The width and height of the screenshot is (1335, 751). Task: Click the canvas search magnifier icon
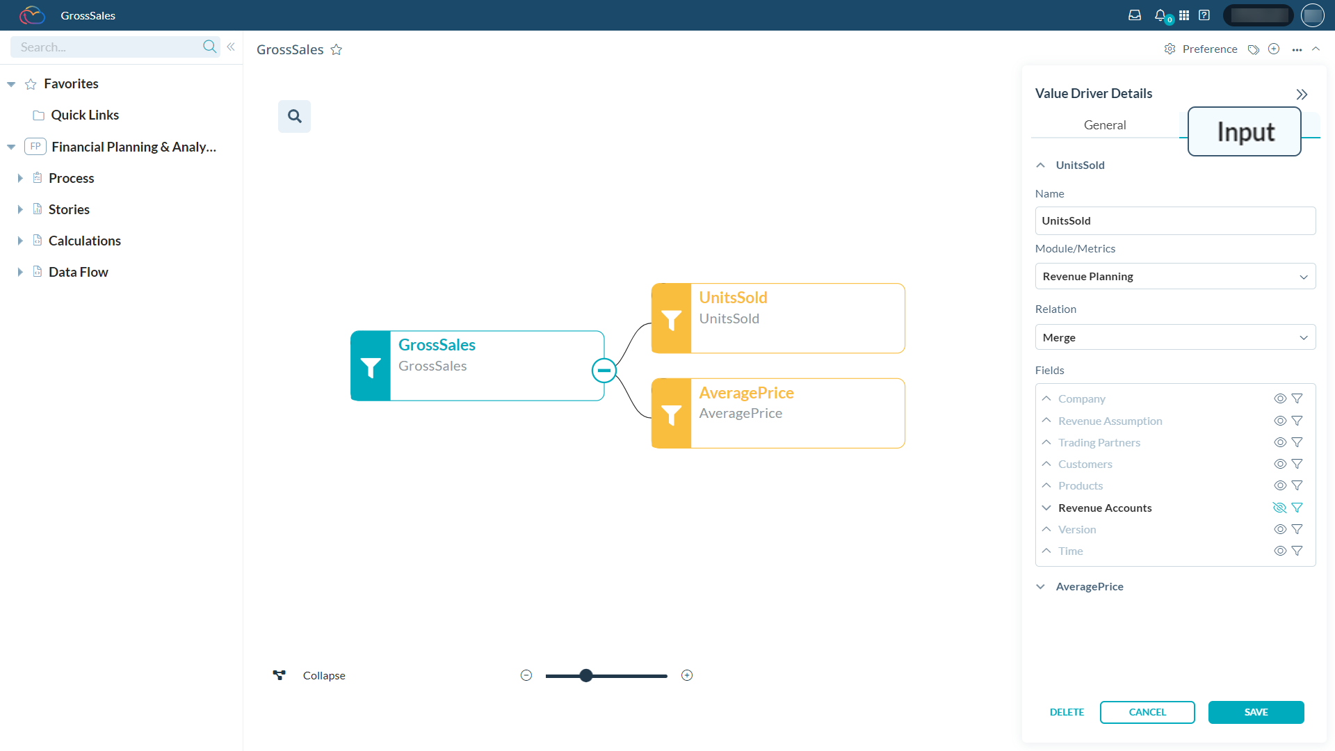294,116
